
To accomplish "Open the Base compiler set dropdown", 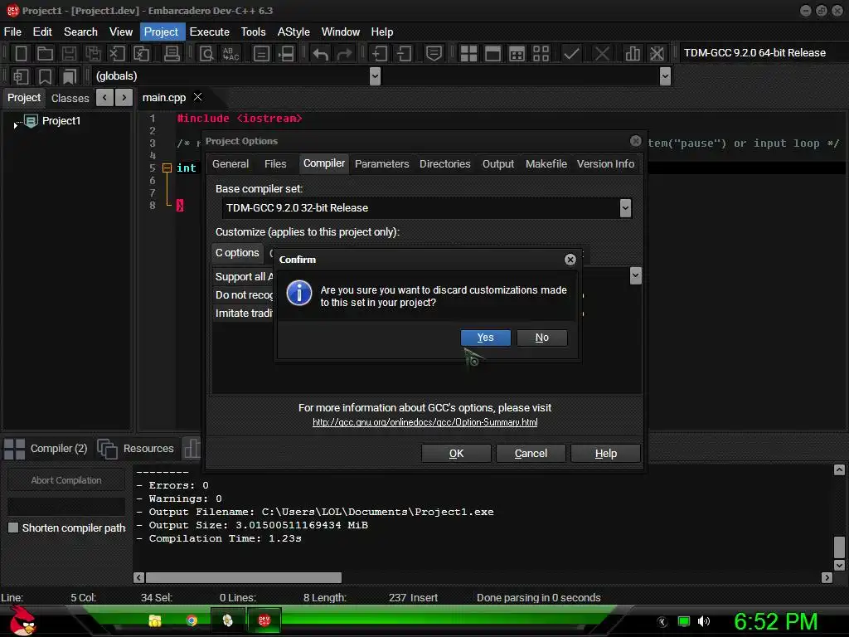I will click(x=625, y=208).
